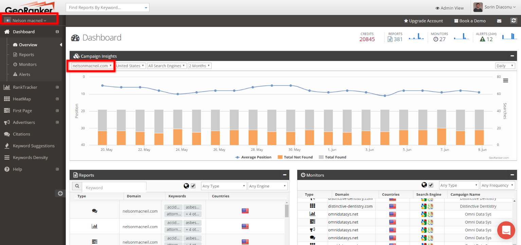Open the Daily interval dropdown
Image resolution: width=521 pixels, height=245 pixels.
(505, 66)
